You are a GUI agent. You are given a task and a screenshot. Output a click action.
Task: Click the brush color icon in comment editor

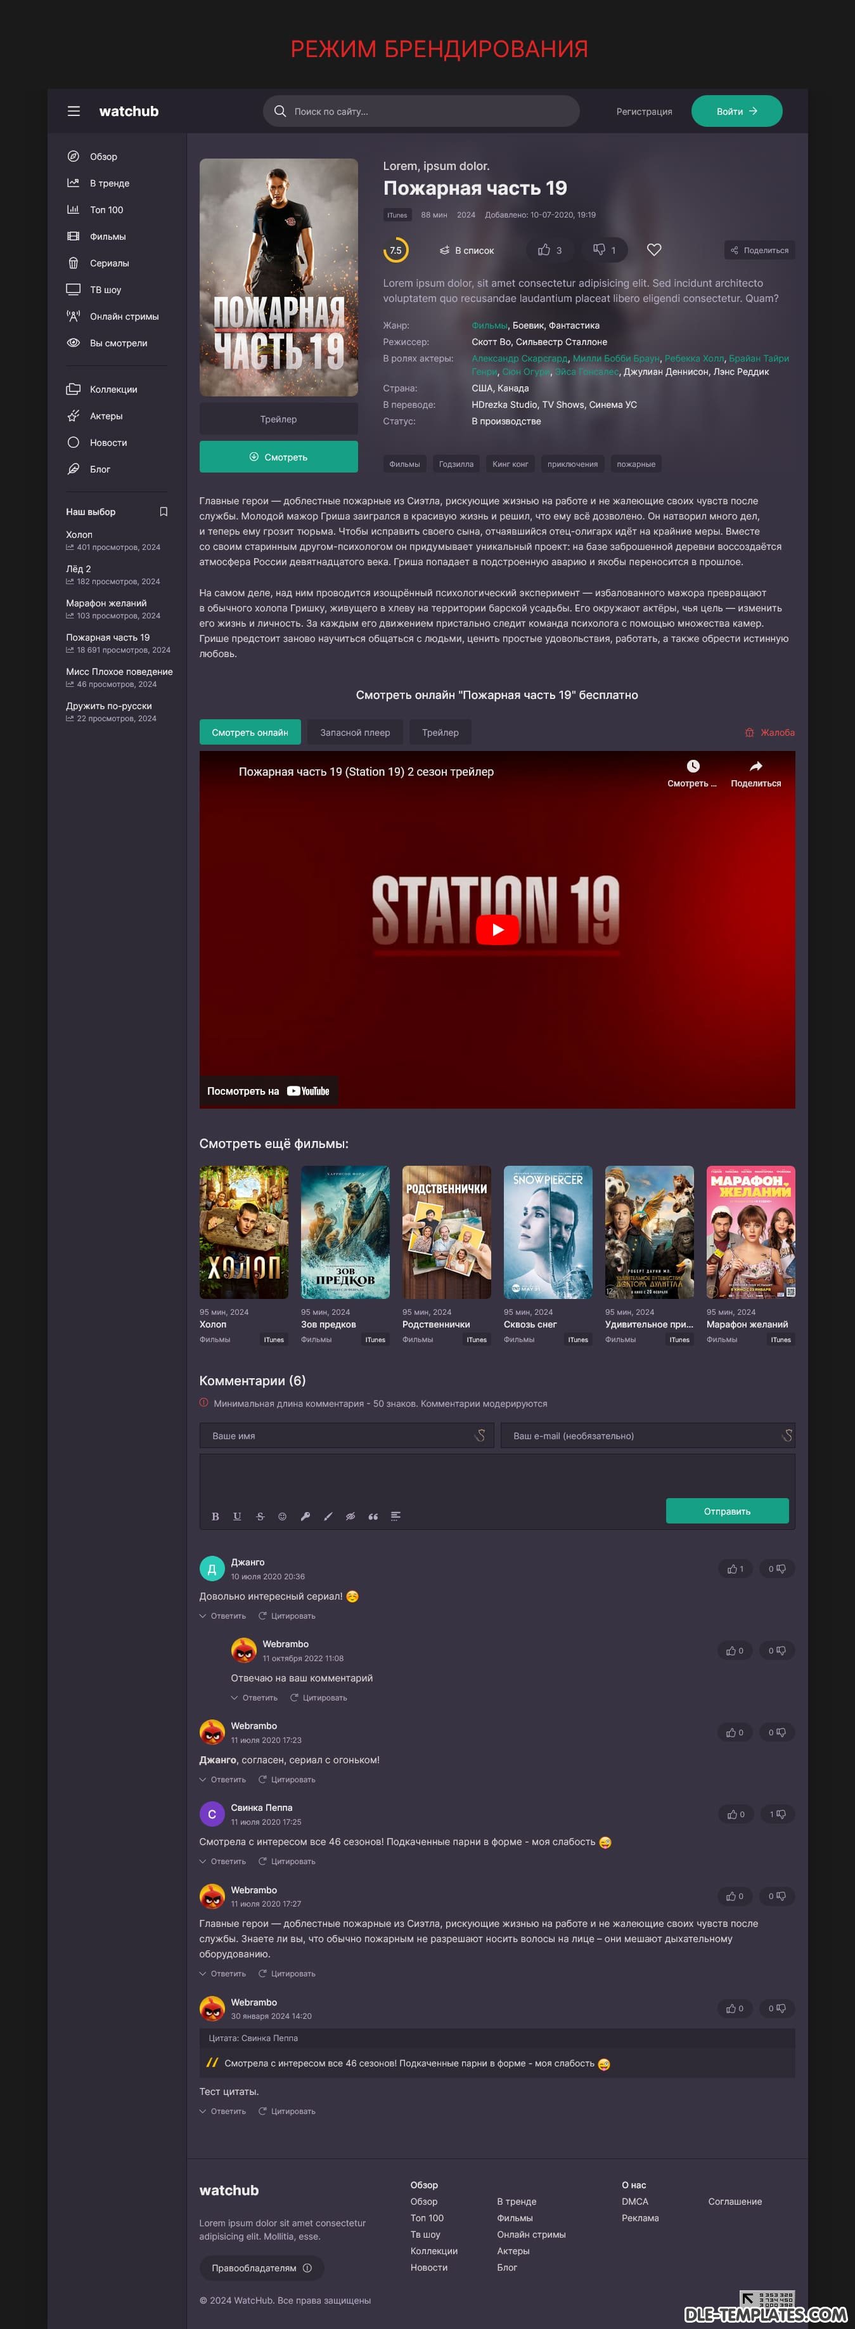(x=328, y=1517)
